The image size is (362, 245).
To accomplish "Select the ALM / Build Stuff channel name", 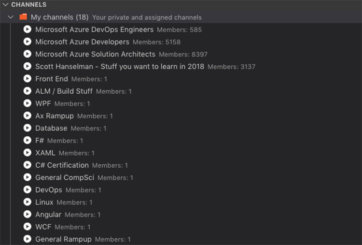I will click(64, 91).
